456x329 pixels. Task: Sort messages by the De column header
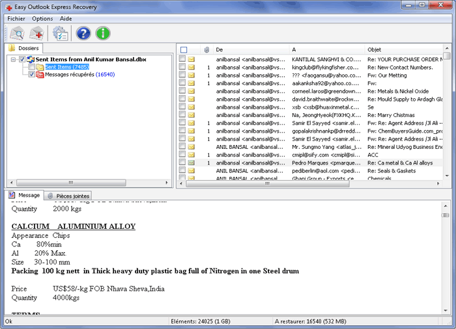tap(251, 49)
